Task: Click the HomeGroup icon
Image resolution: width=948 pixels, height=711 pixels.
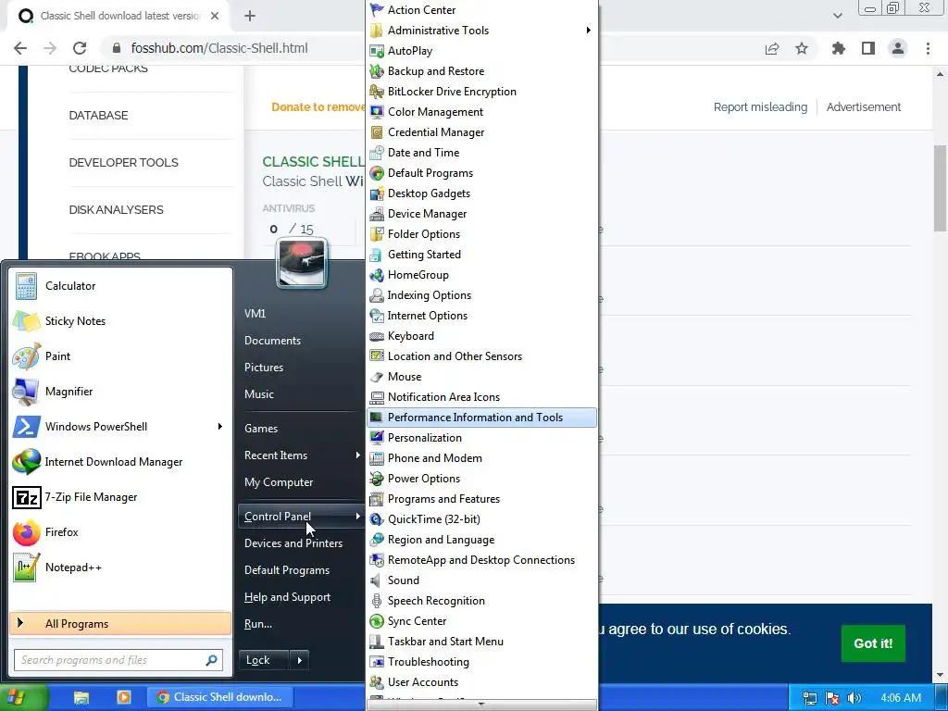Action: click(377, 275)
